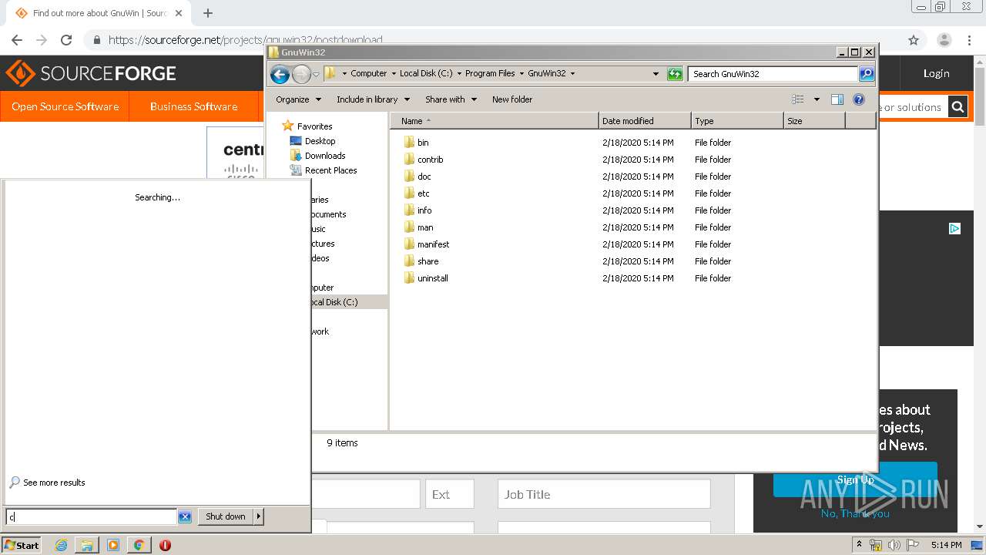
Task: Expand the address bar history dropdown
Action: tap(656, 74)
